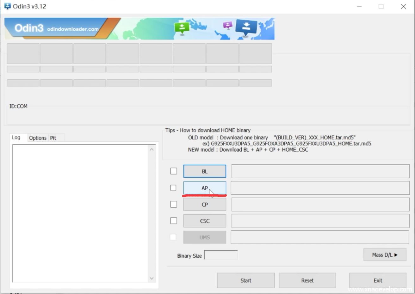This screenshot has height=294, width=415.
Task: Click the Binary Size field
Action: 221,255
